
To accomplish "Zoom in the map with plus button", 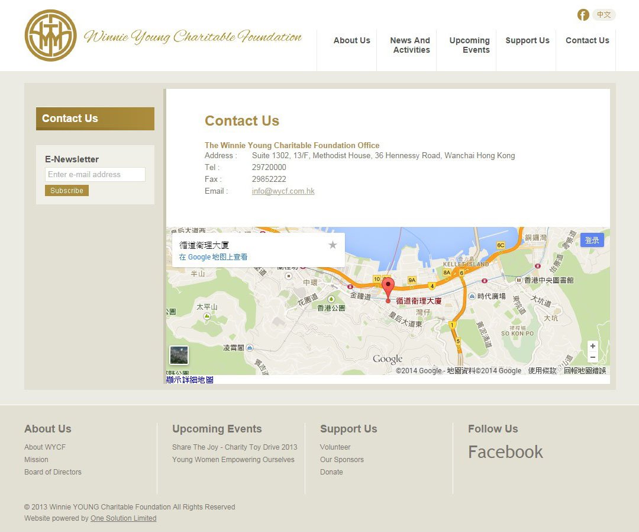I will click(x=592, y=346).
